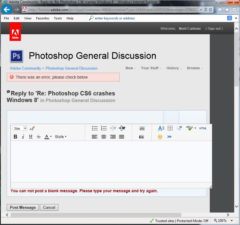Click the Post Message button
Screen dimensions: 240x225
point(23,207)
